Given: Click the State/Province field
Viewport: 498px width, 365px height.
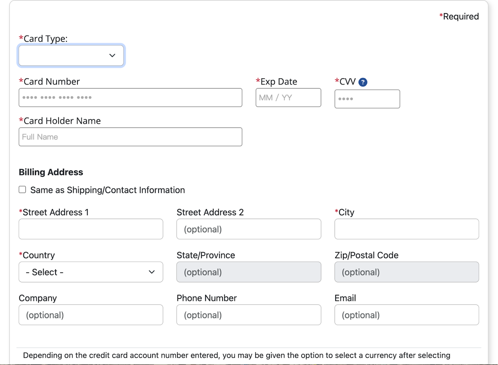Looking at the screenshot, I should coord(249,272).
